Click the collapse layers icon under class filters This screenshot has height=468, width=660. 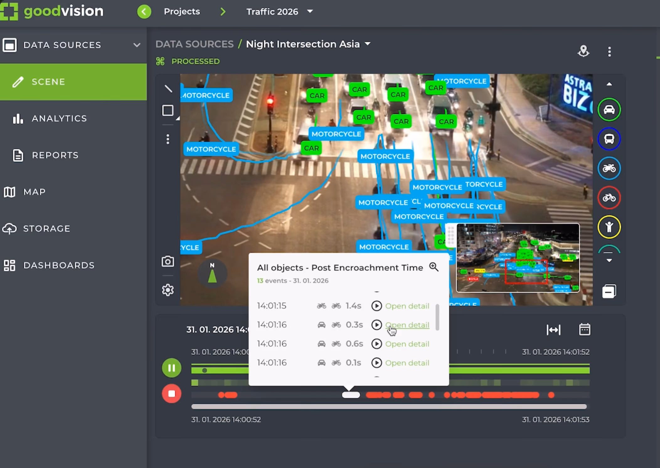click(x=609, y=291)
